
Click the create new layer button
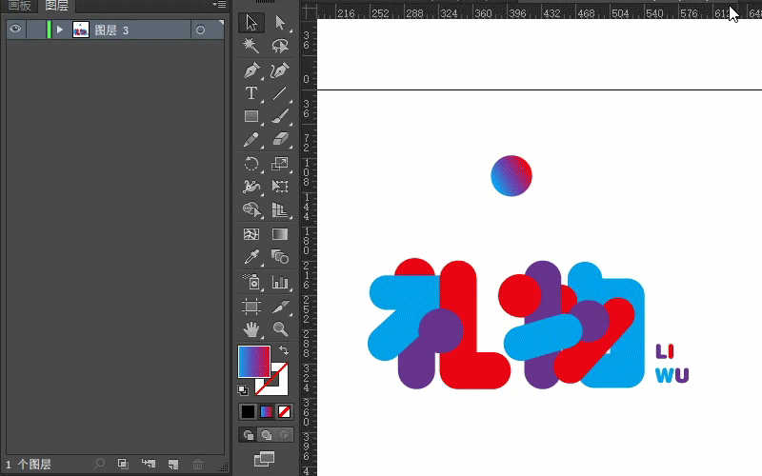click(172, 465)
